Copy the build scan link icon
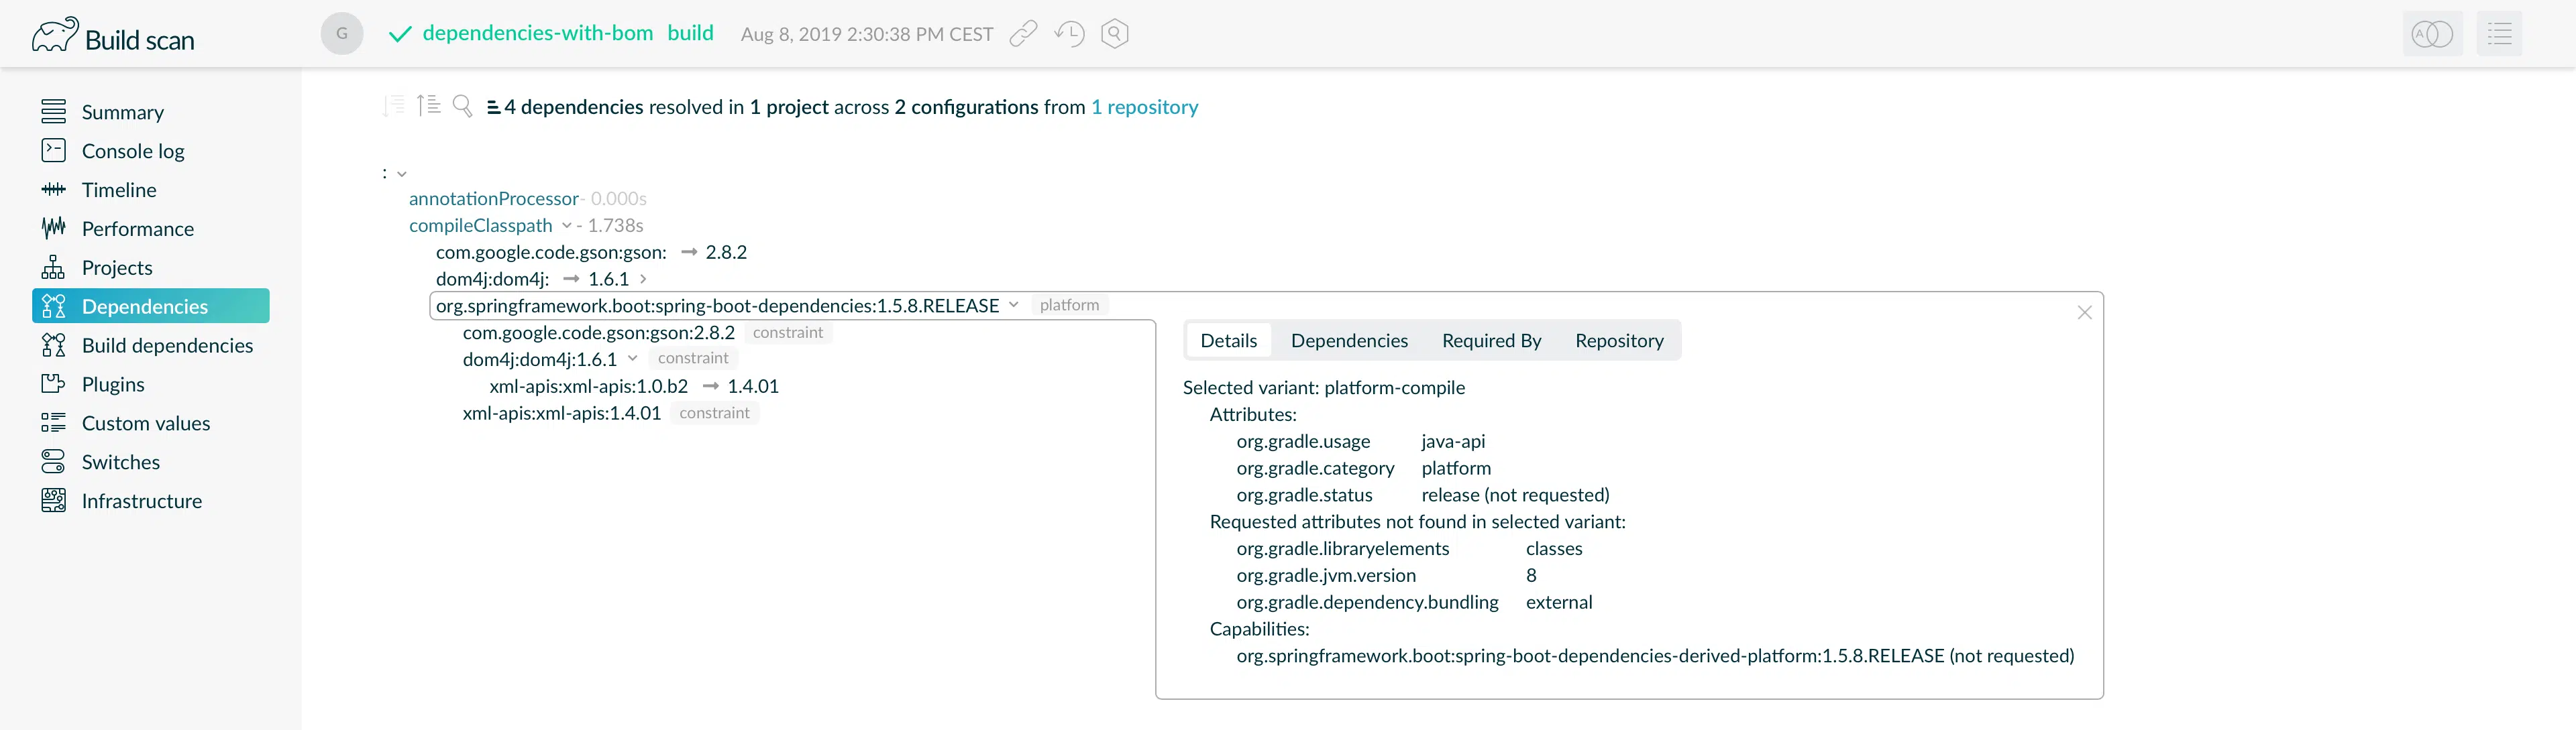This screenshot has height=730, width=2576. point(1023,34)
